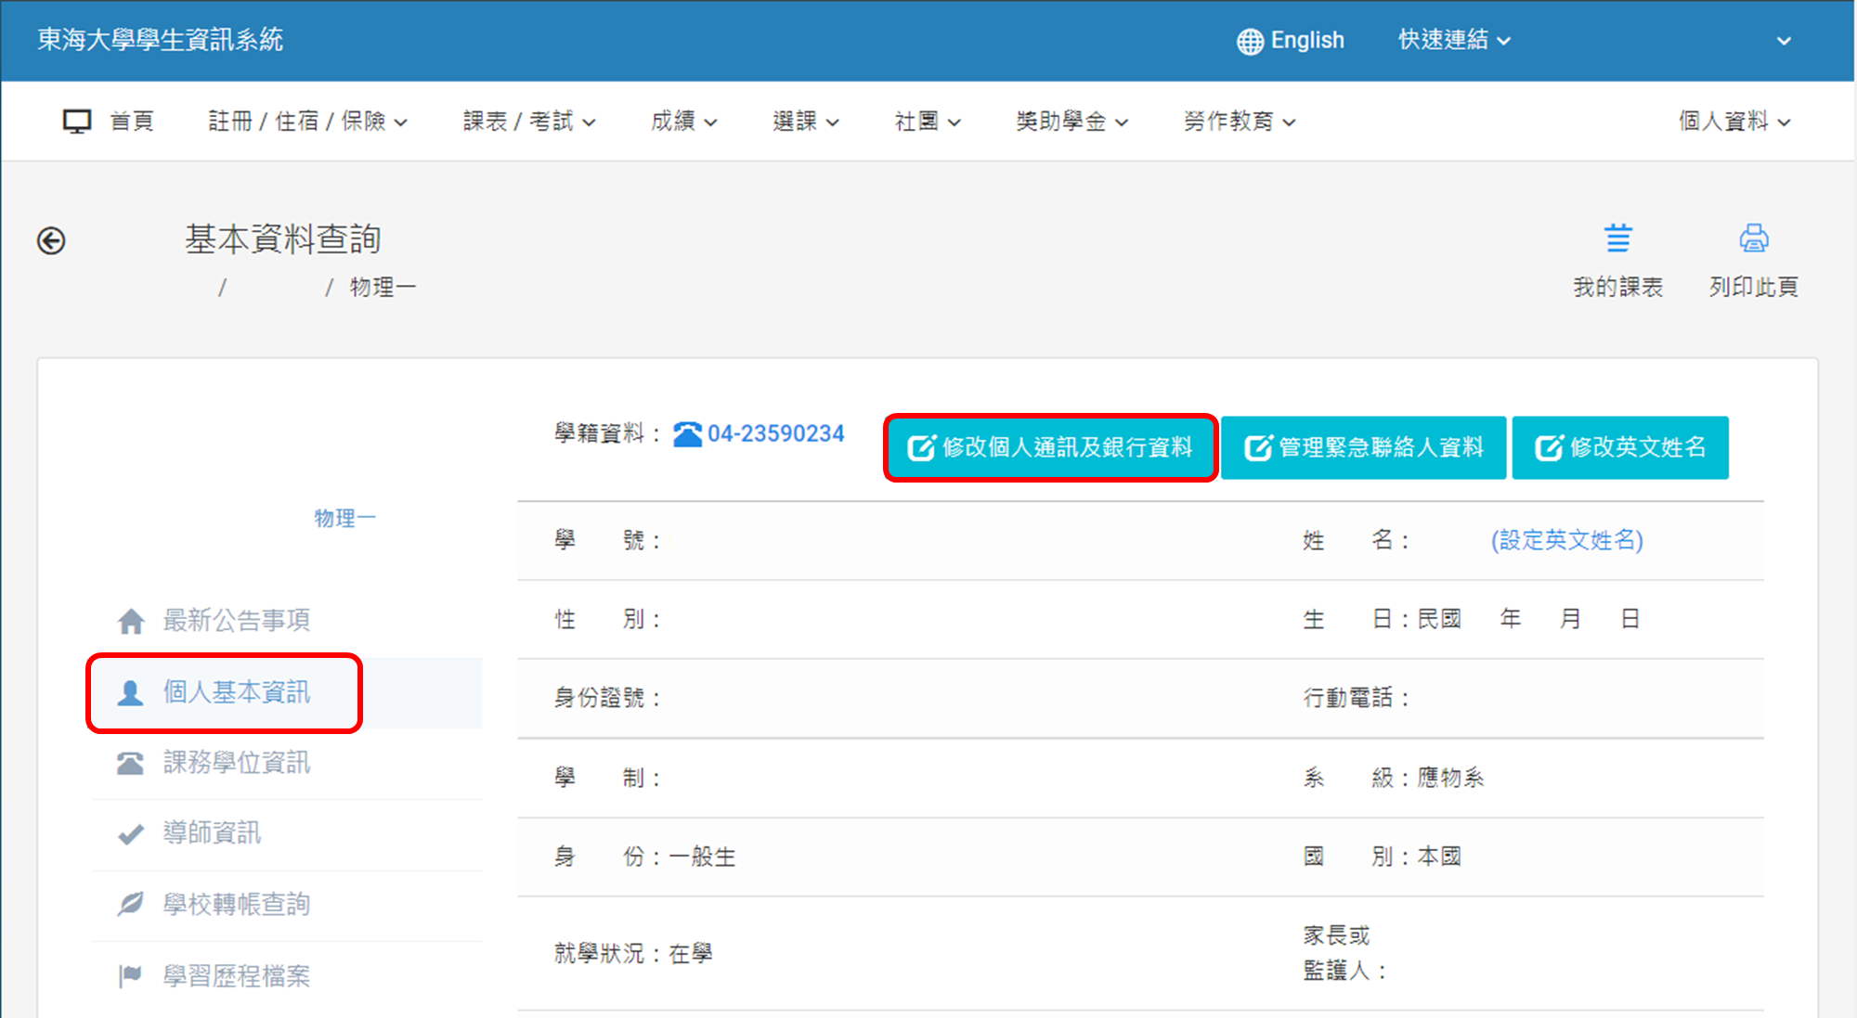Click the (設定英文姓名) link
This screenshot has width=1857, height=1018.
tap(1566, 540)
